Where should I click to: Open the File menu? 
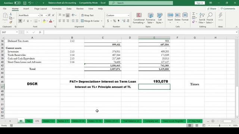pyautogui.click(x=4, y=9)
